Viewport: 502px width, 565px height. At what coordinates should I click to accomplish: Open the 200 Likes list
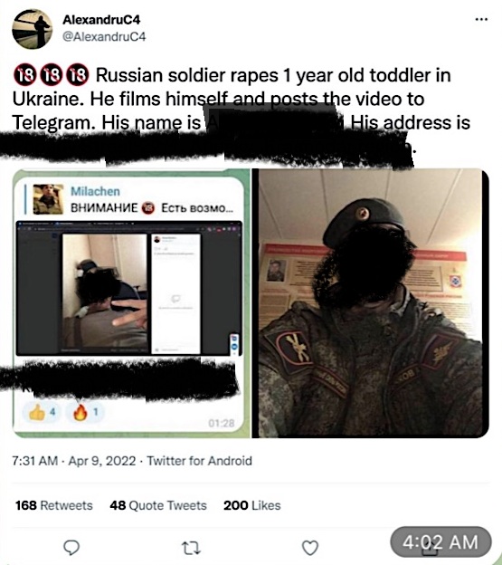[251, 505]
